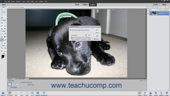The width and height of the screenshot is (170, 96).
Task: Select the Spot Healing Brush tool
Action: 5,23
